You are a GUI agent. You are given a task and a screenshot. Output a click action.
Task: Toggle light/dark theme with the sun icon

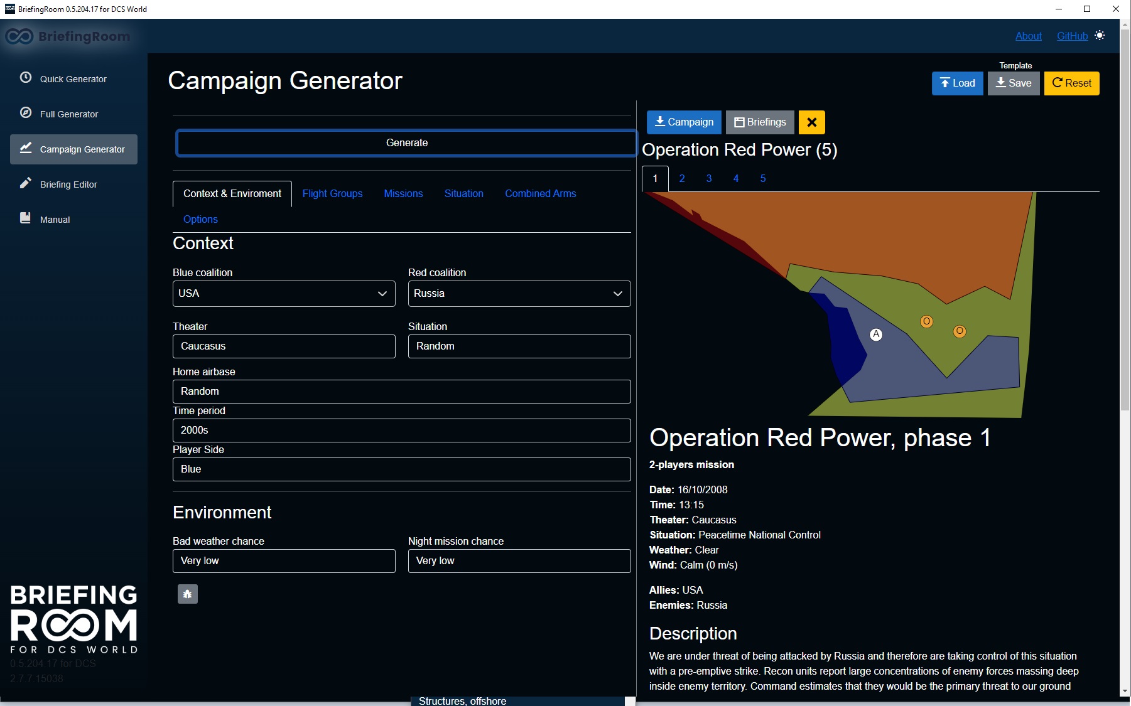1100,36
